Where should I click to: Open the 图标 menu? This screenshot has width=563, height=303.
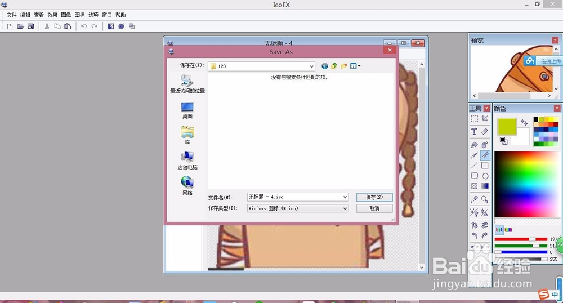point(80,15)
